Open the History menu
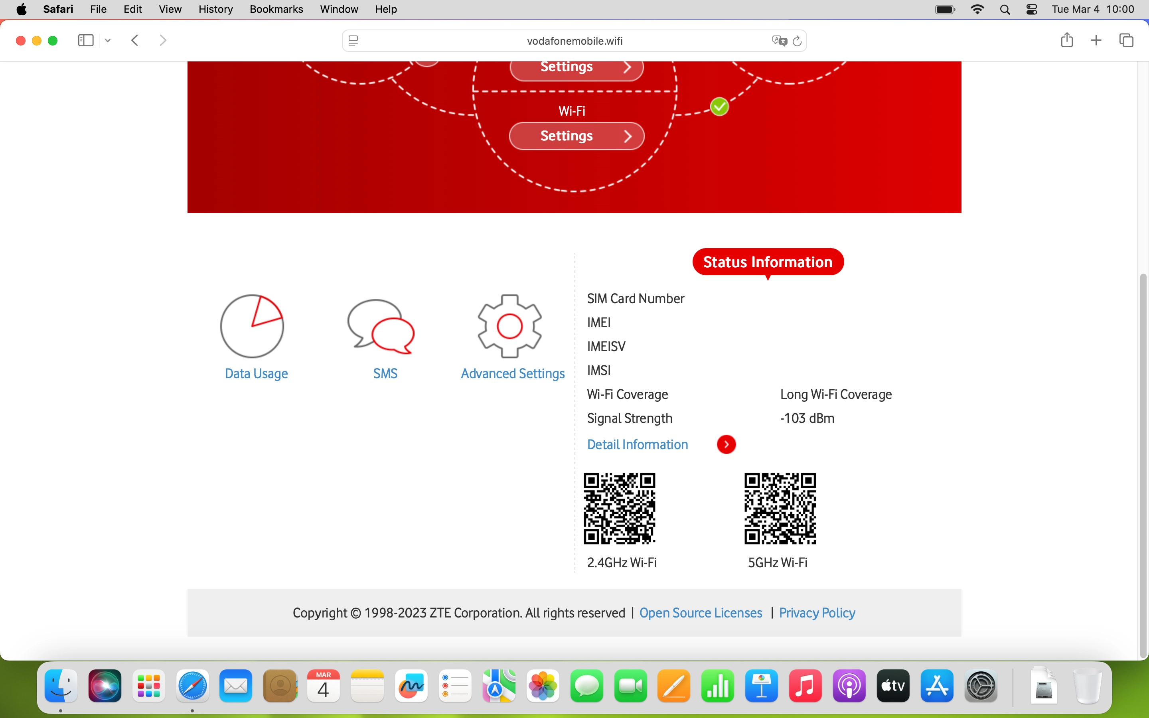The height and width of the screenshot is (718, 1149). 215,10
